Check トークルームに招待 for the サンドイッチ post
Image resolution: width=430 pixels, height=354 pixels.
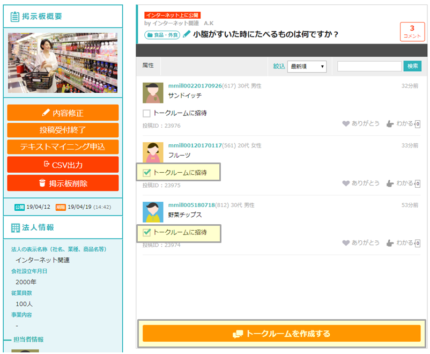pos(146,113)
